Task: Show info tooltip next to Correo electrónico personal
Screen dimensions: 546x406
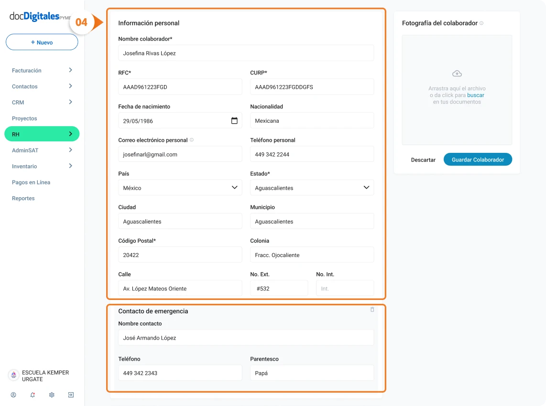Action: pos(192,140)
